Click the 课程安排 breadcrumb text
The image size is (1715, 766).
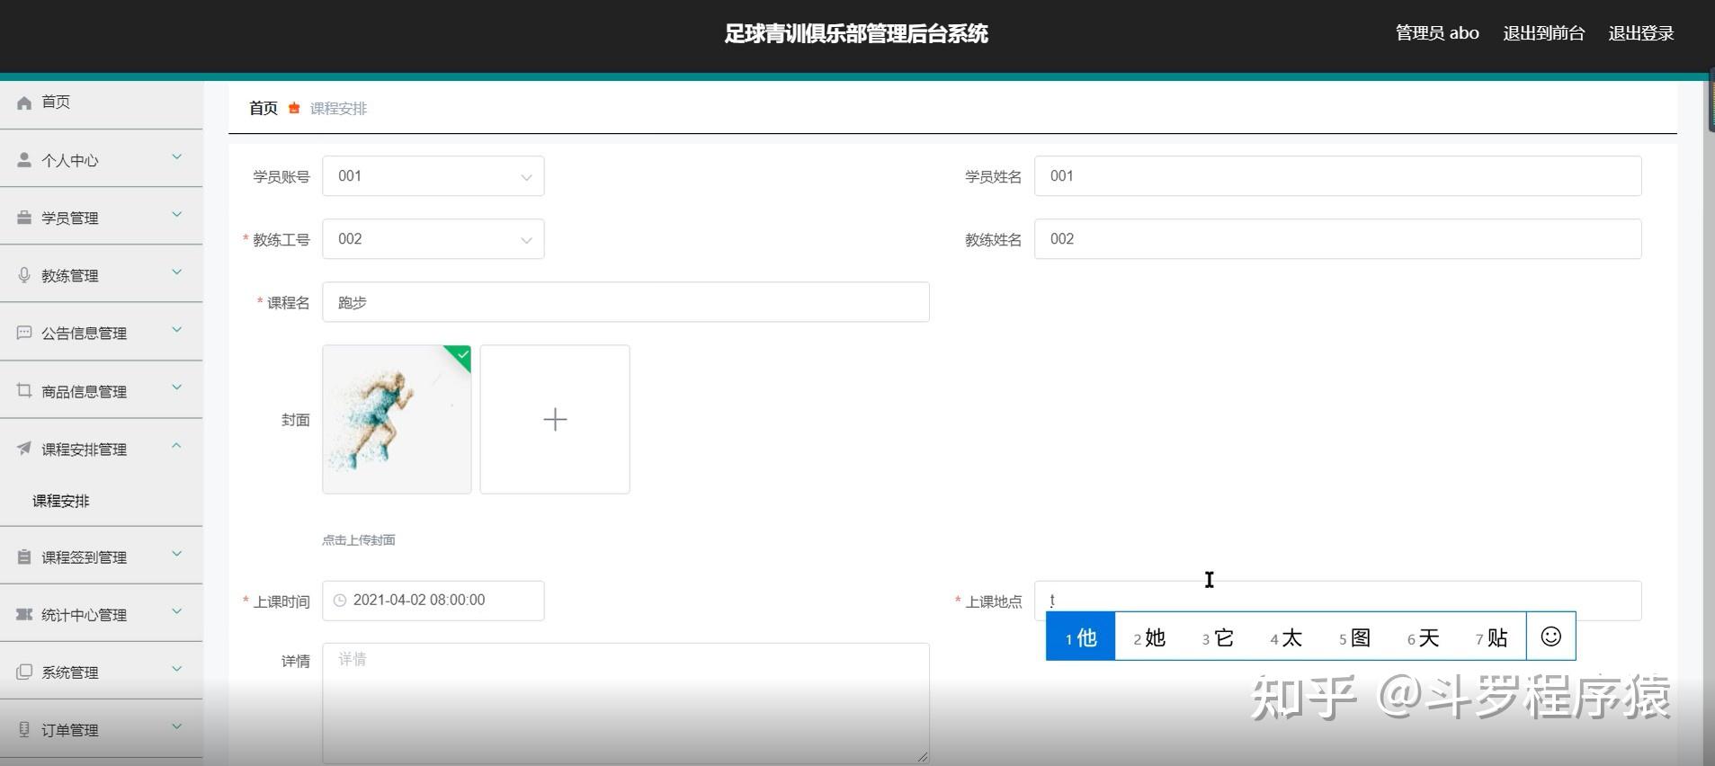[338, 108]
